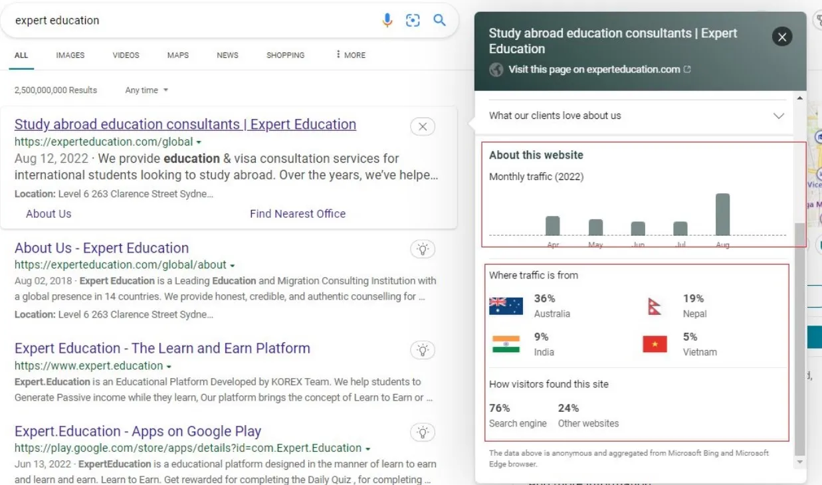Click the Australia flag icon
822x485 pixels.
tap(506, 306)
